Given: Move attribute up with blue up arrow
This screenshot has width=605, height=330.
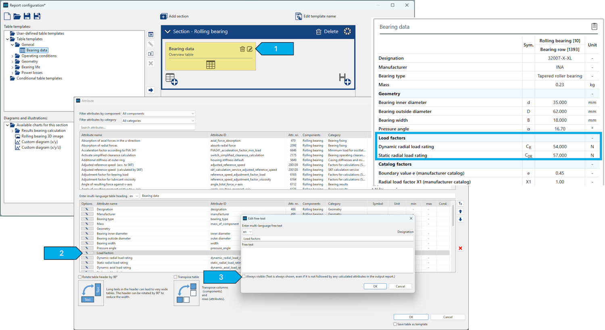Looking at the screenshot, I should (x=460, y=212).
